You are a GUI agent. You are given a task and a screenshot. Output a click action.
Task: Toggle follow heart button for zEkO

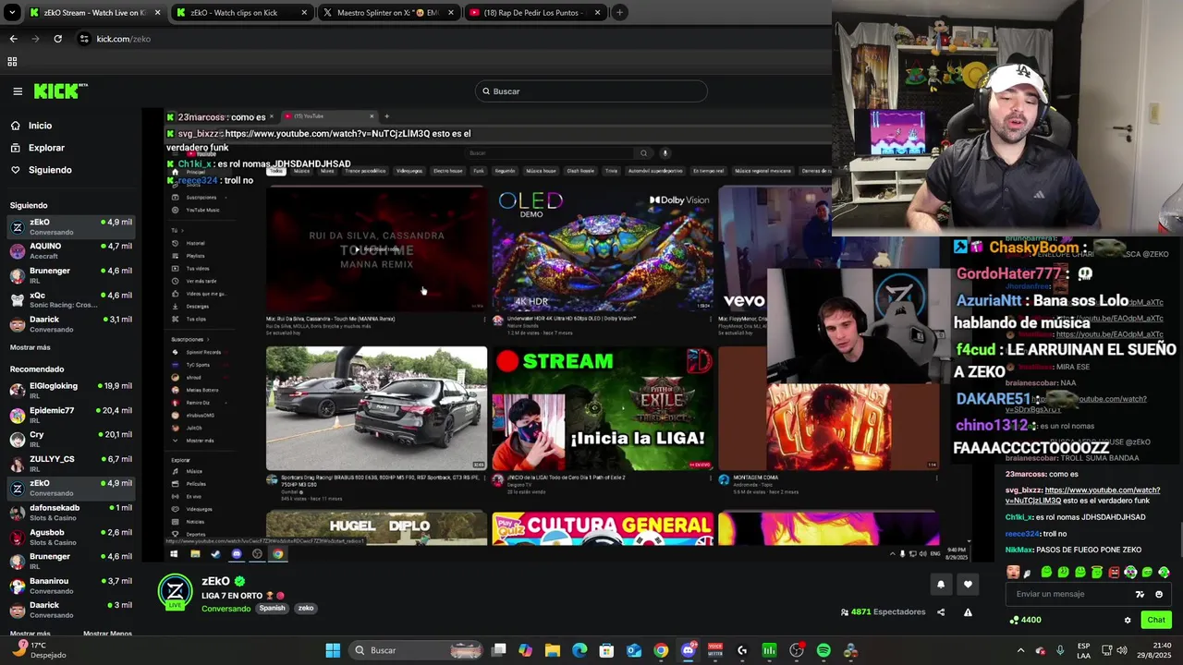click(x=968, y=584)
